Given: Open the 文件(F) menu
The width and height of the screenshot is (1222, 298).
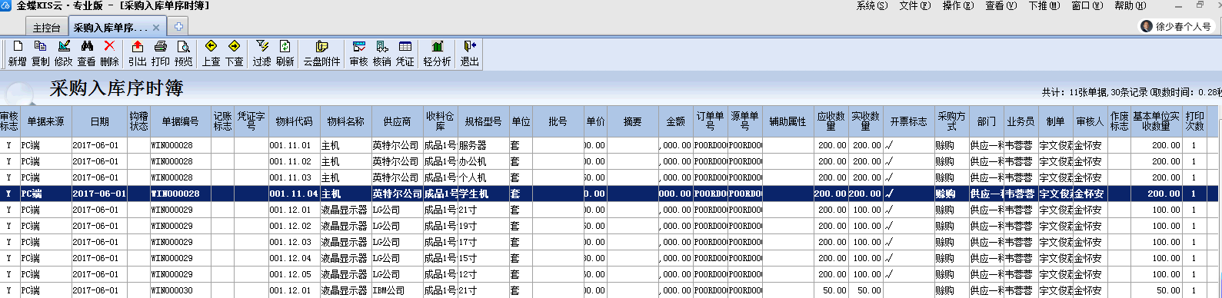Looking at the screenshot, I should coord(914,5).
